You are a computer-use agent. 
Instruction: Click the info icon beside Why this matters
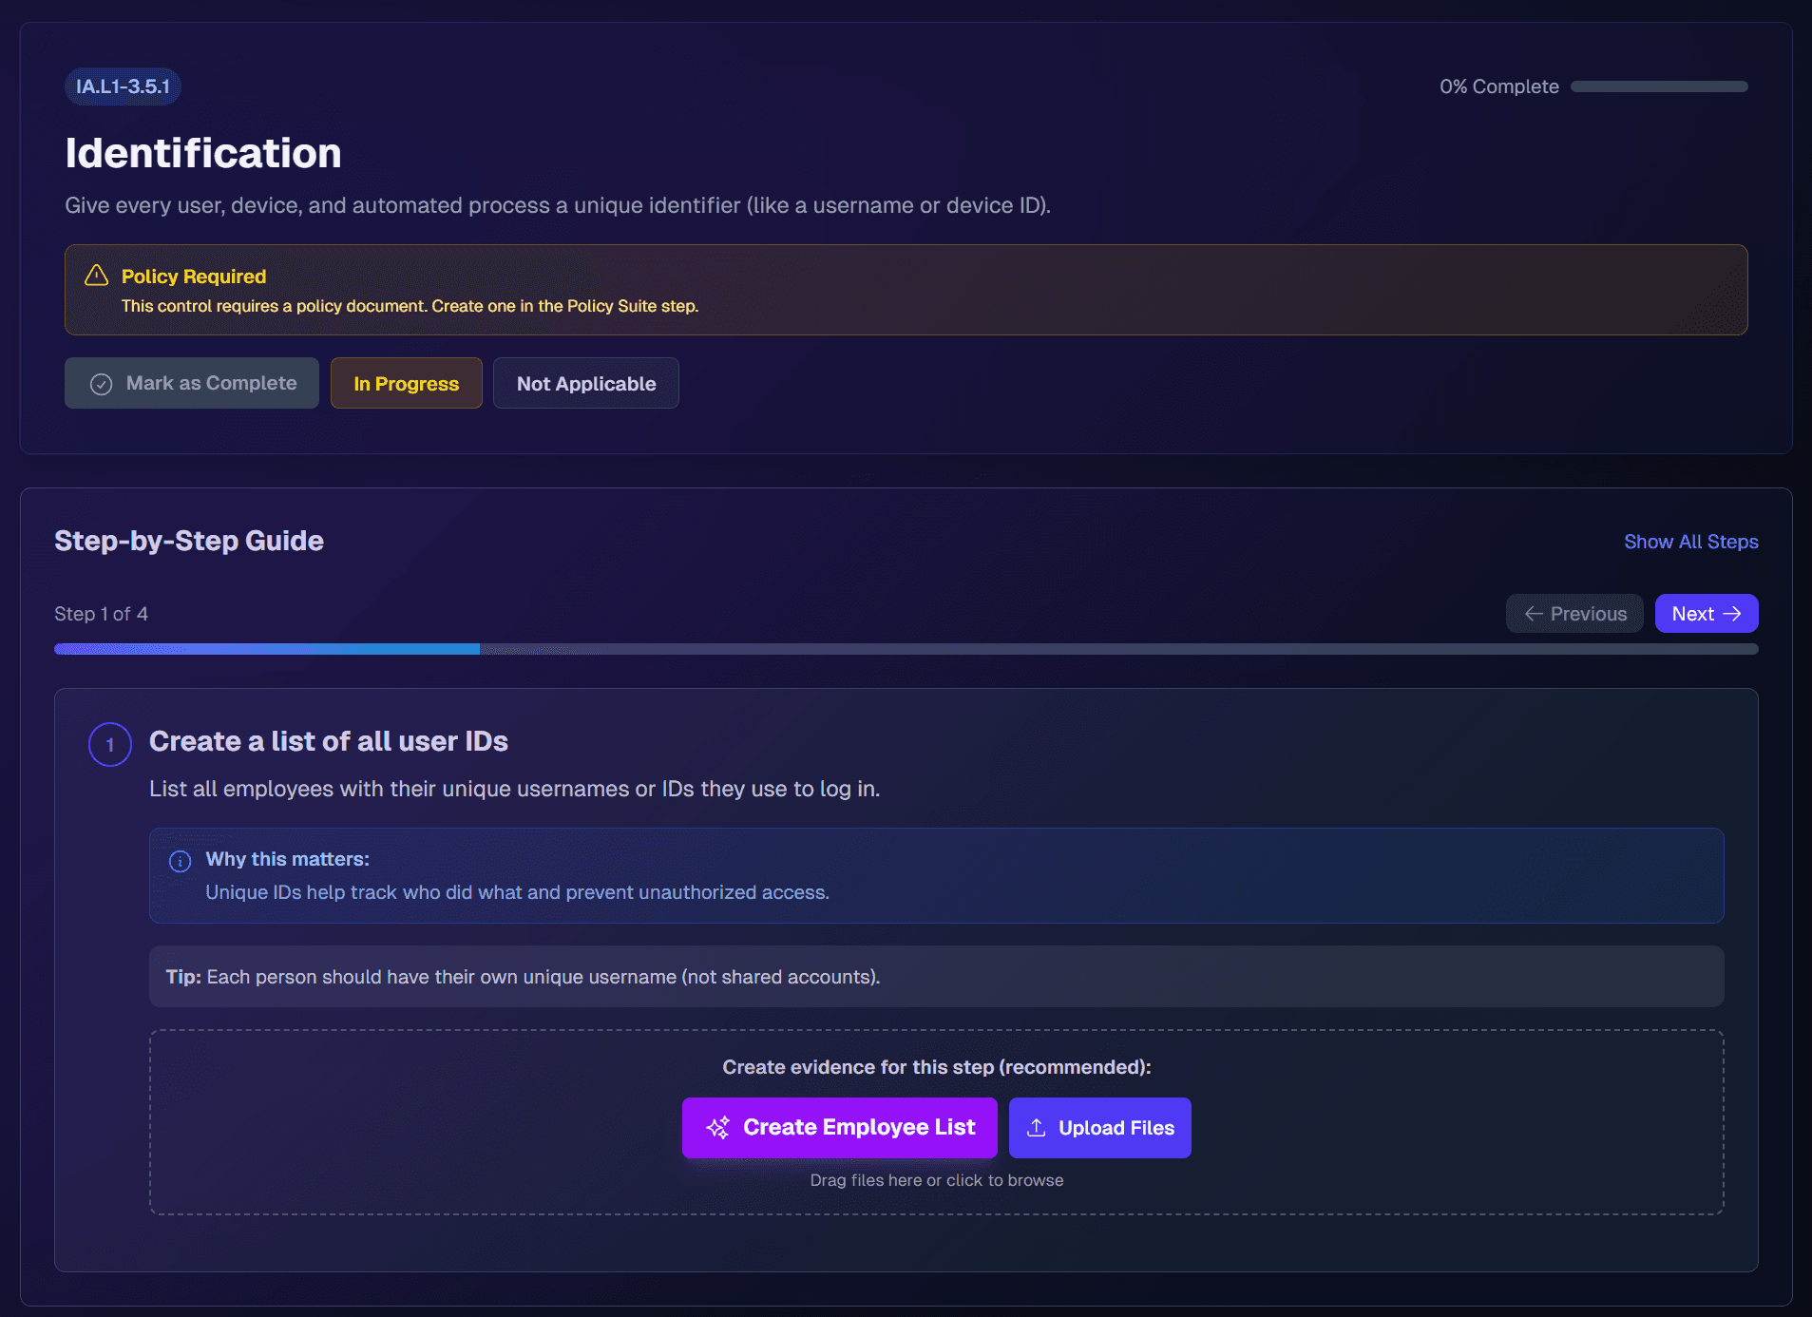coord(179,861)
